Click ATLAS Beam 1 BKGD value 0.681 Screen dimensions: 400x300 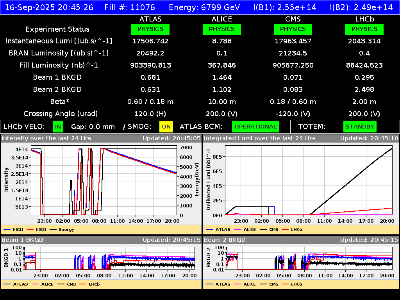pos(150,77)
